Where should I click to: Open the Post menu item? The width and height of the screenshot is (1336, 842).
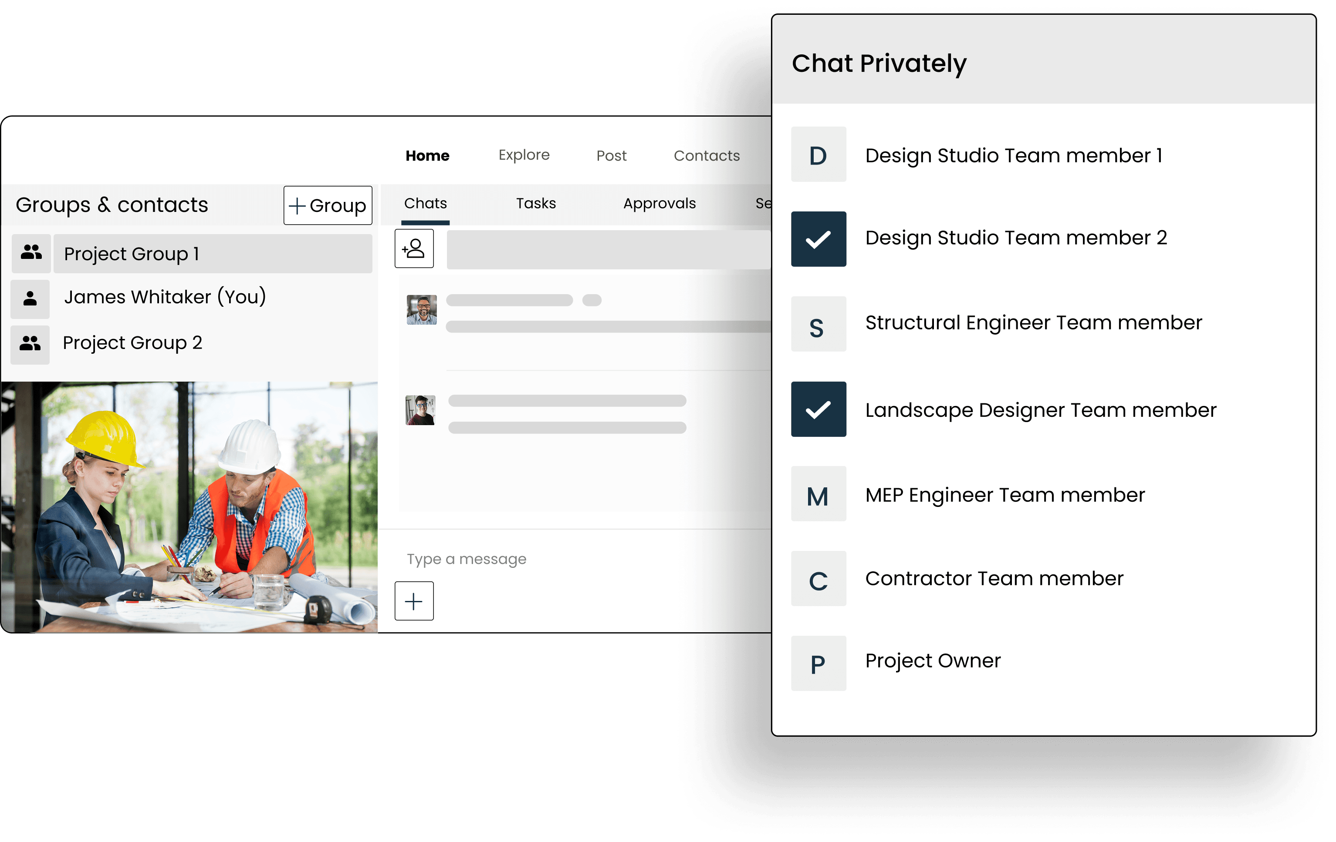pyautogui.click(x=612, y=156)
